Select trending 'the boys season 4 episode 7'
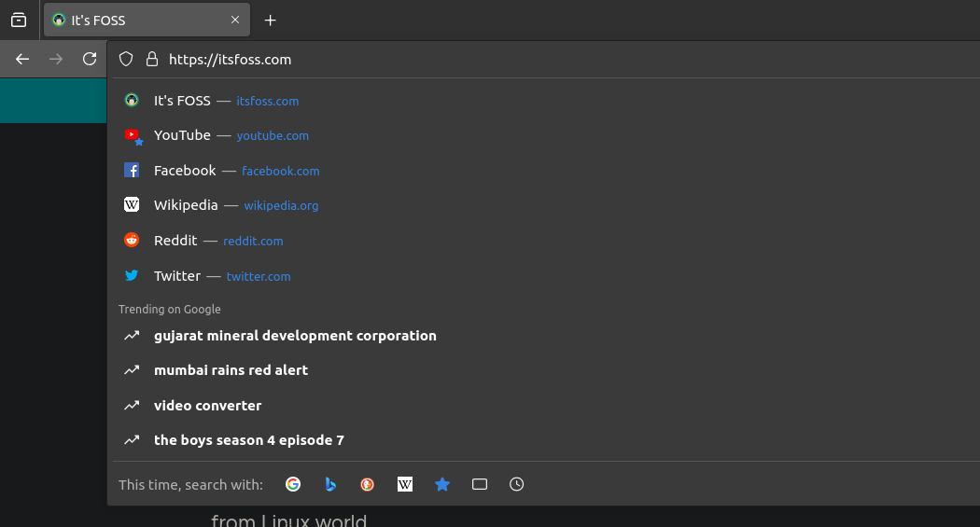Image resolution: width=980 pixels, height=527 pixels. 546,440
